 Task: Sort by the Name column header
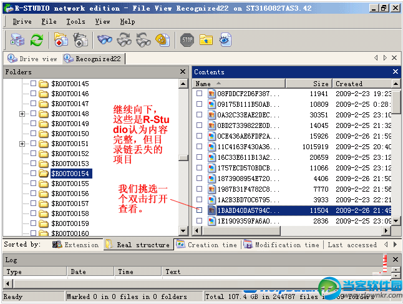coord(239,84)
